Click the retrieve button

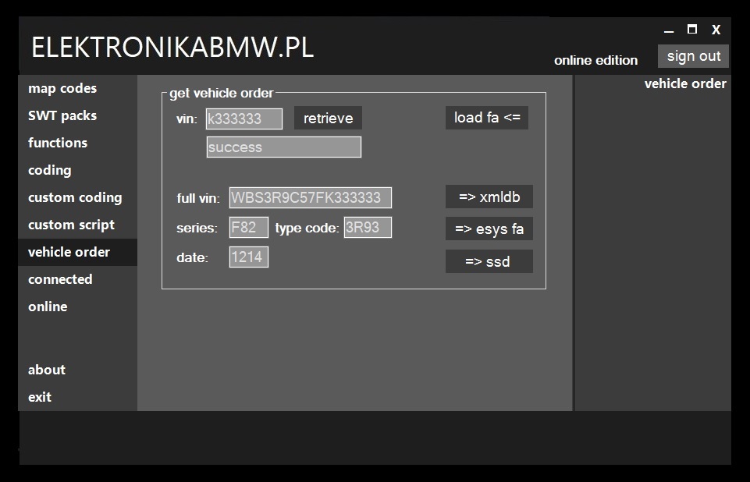click(x=328, y=118)
